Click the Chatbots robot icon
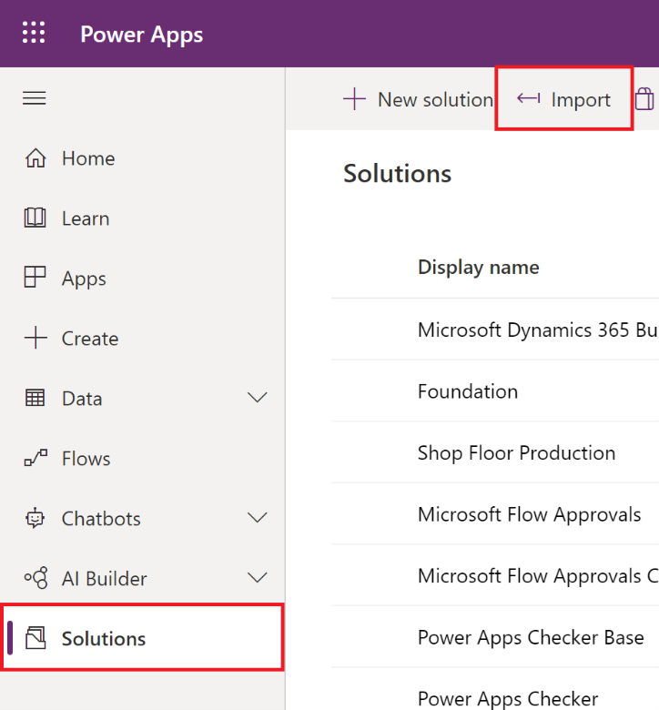 (x=35, y=519)
